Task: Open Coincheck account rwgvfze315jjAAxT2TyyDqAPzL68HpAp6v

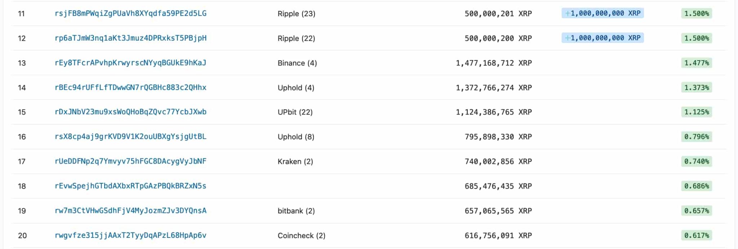Action: pos(130,235)
